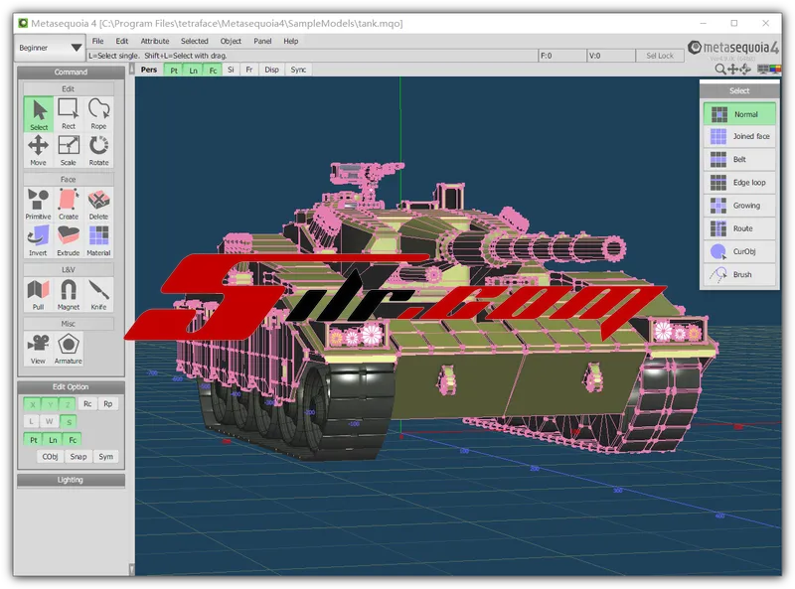The height and width of the screenshot is (589, 795).
Task: Toggle Fr in viewport toolbar
Action: (249, 70)
